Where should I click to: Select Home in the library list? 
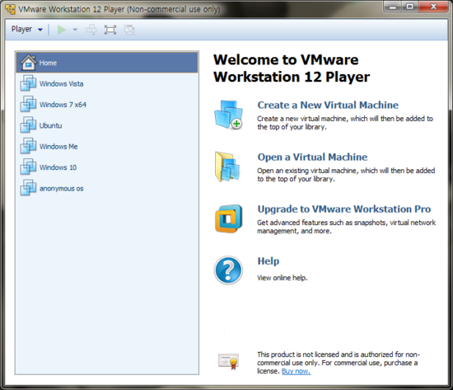tap(107, 63)
